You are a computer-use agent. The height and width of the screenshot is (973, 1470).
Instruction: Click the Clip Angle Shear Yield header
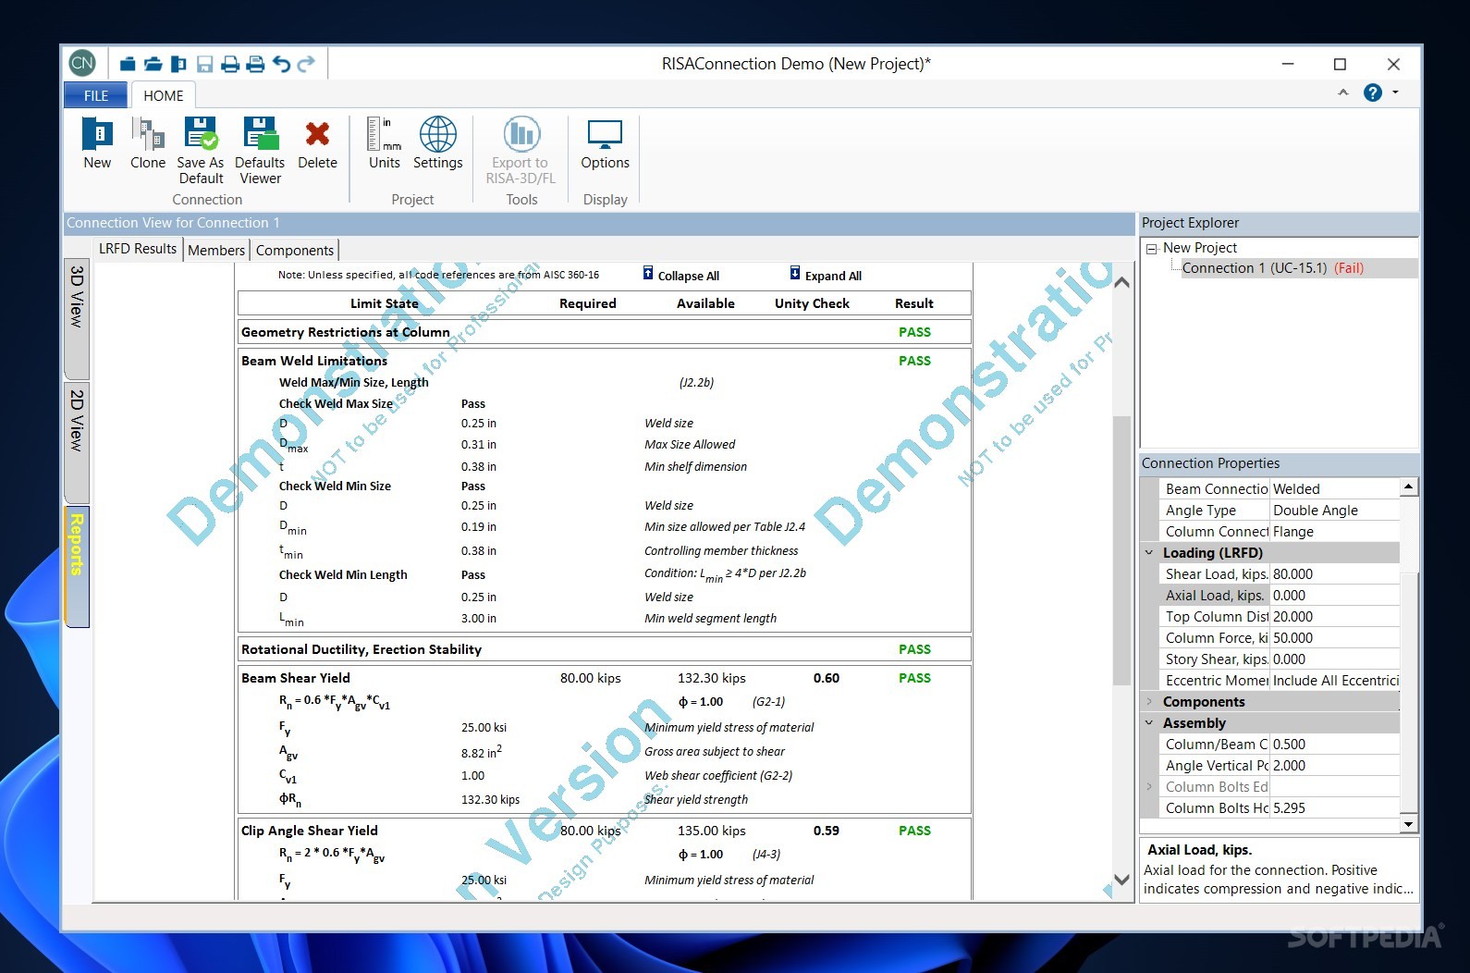click(310, 831)
